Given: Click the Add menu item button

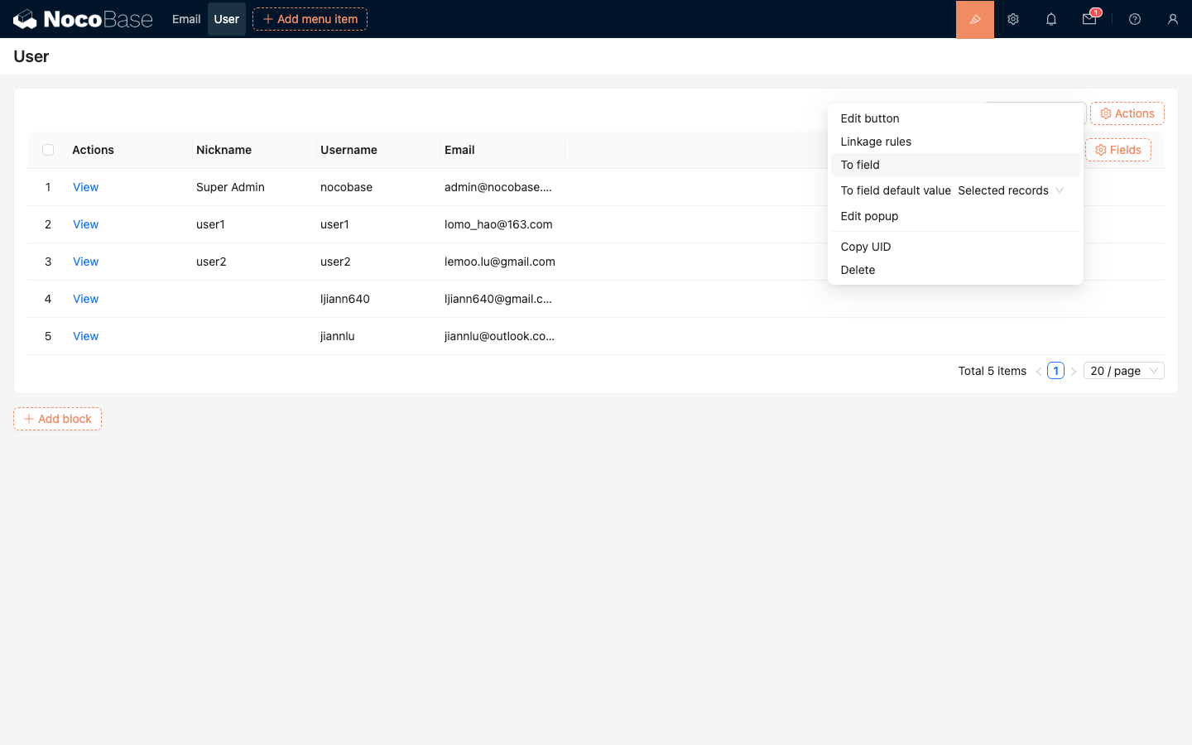Looking at the screenshot, I should [310, 19].
